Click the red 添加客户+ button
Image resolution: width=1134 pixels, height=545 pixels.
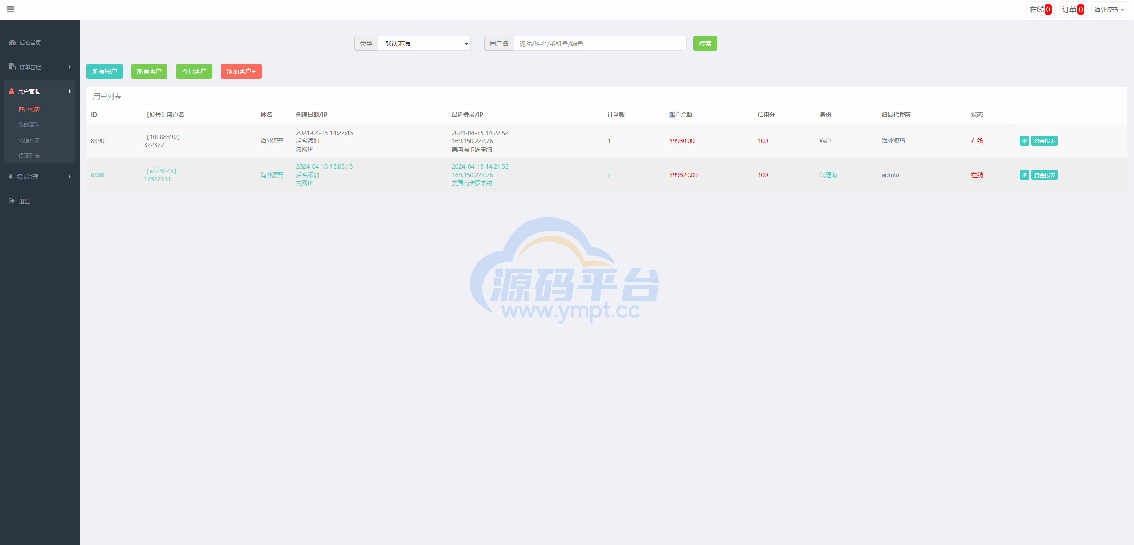(241, 71)
